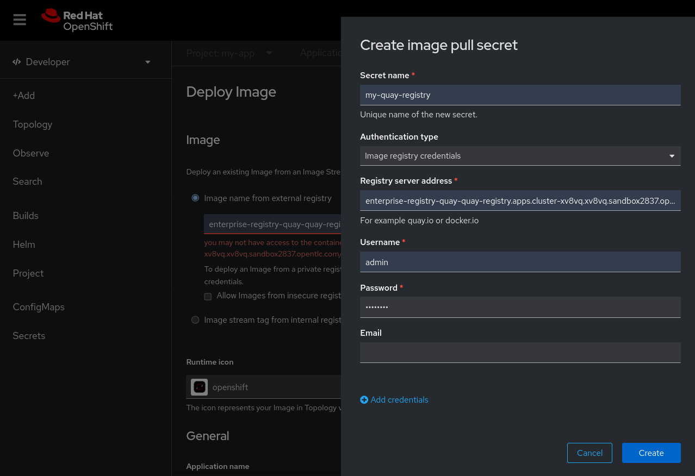The height and width of the screenshot is (476, 695).
Task: Click into the Email input field
Action: tap(520, 353)
